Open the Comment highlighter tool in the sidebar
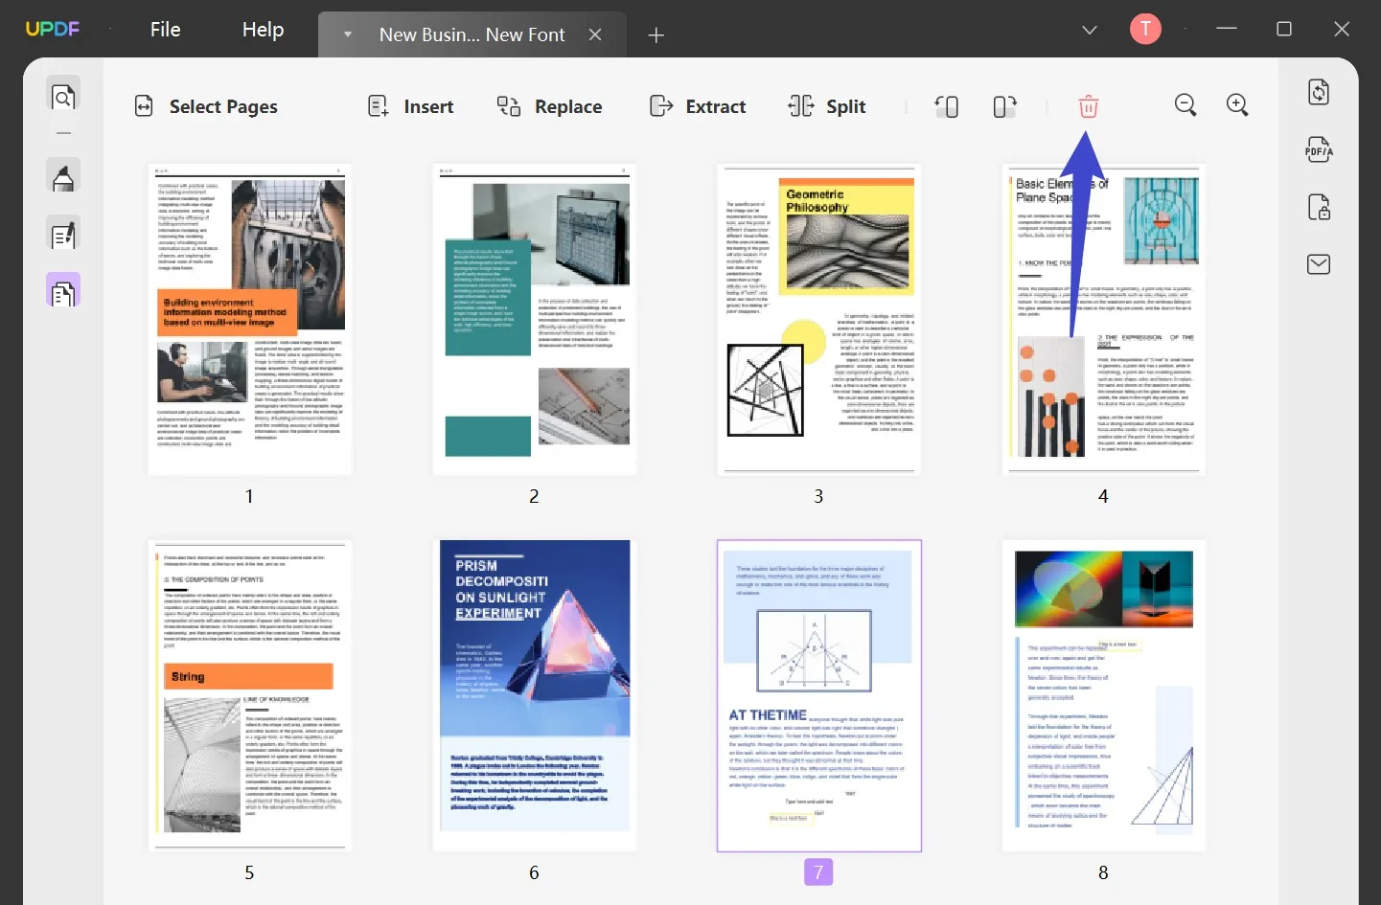Screen dimensions: 1381x905 pyautogui.click(x=63, y=177)
